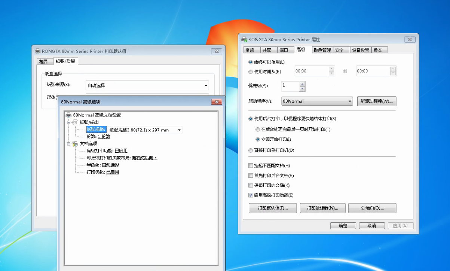Select the 80Normal 高级文档设置 root node
This screenshot has width=450, height=271.
pyautogui.click(x=97, y=115)
